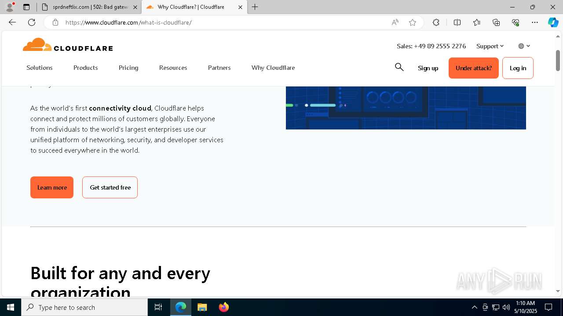Open the taskbar clock and date
563x316 pixels.
[525, 307]
